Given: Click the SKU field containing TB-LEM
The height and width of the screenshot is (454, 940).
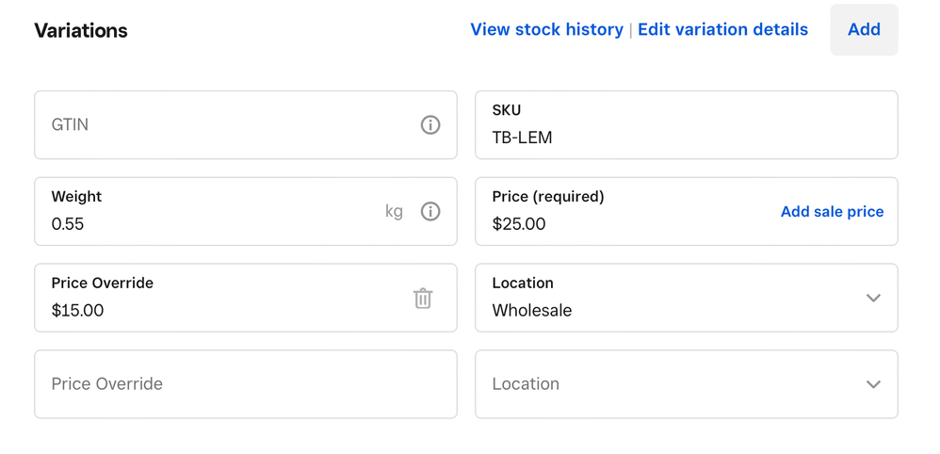Looking at the screenshot, I should coord(659,138).
